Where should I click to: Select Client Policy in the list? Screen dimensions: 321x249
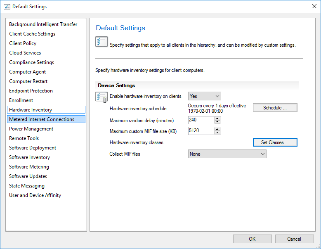pos(46,43)
